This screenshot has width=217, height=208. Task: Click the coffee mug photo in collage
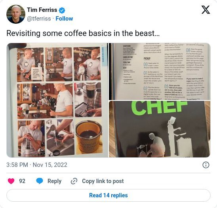[89, 138]
